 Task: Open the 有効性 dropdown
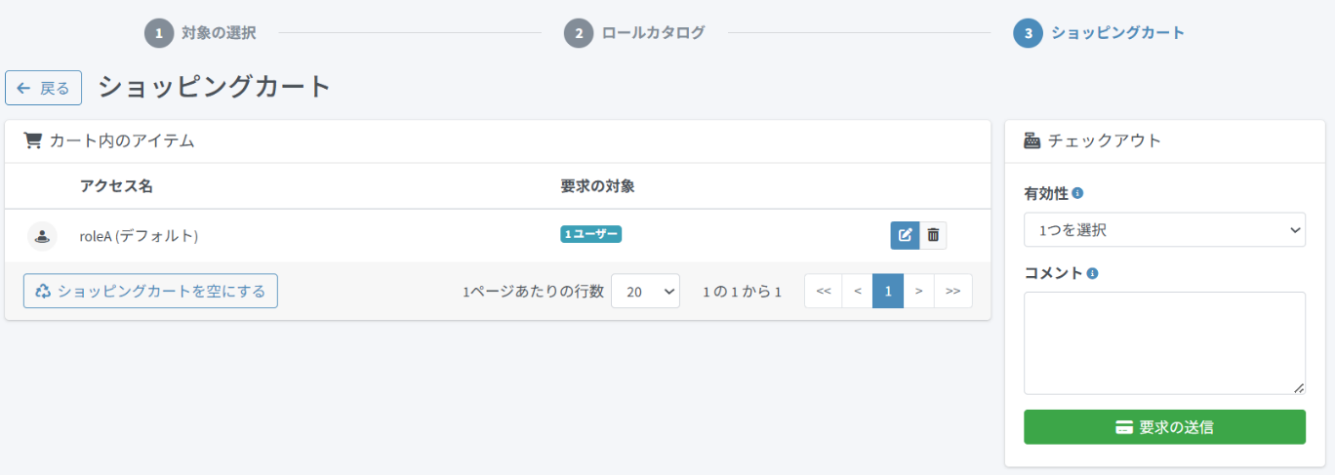[1164, 230]
